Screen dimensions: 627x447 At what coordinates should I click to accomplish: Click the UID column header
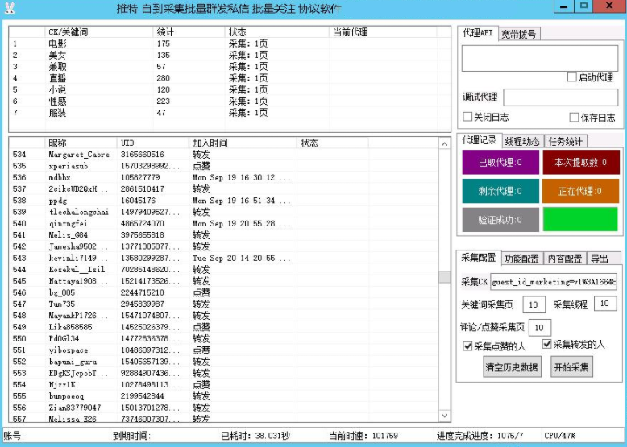point(153,143)
